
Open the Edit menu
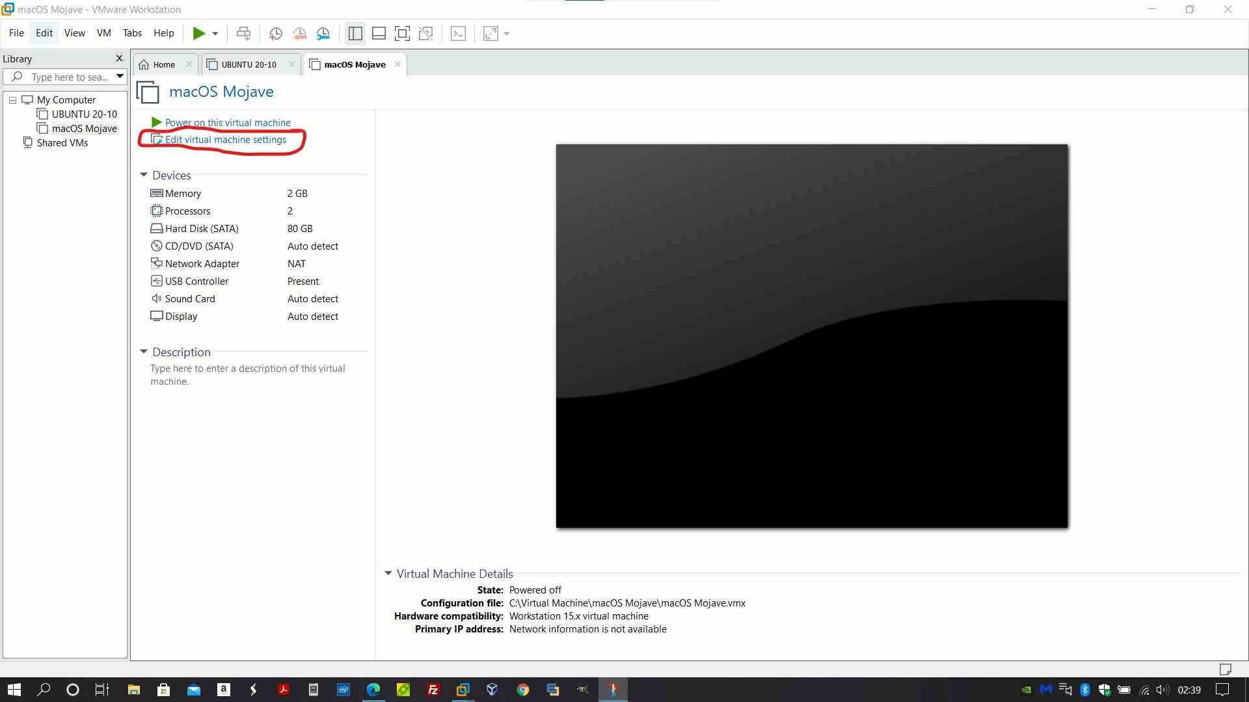pos(44,33)
